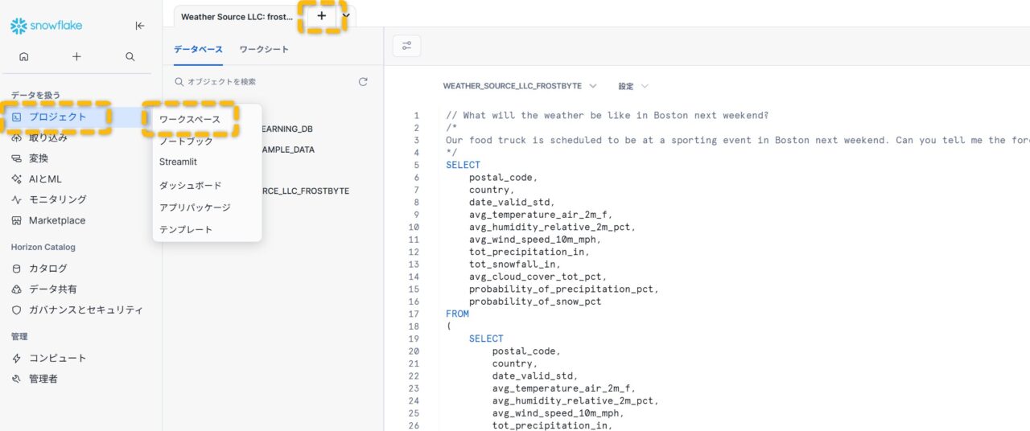1030x431 pixels.
Task: Expand the tab list dropdown arrow
Action: [346, 15]
